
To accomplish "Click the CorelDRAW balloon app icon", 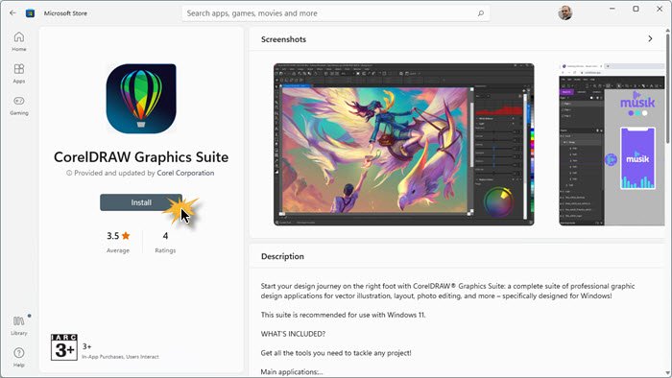I will pos(141,99).
